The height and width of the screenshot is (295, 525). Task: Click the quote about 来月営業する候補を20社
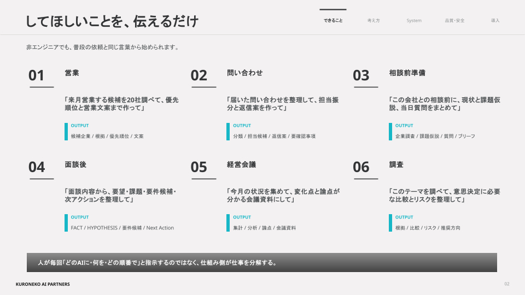pos(121,104)
